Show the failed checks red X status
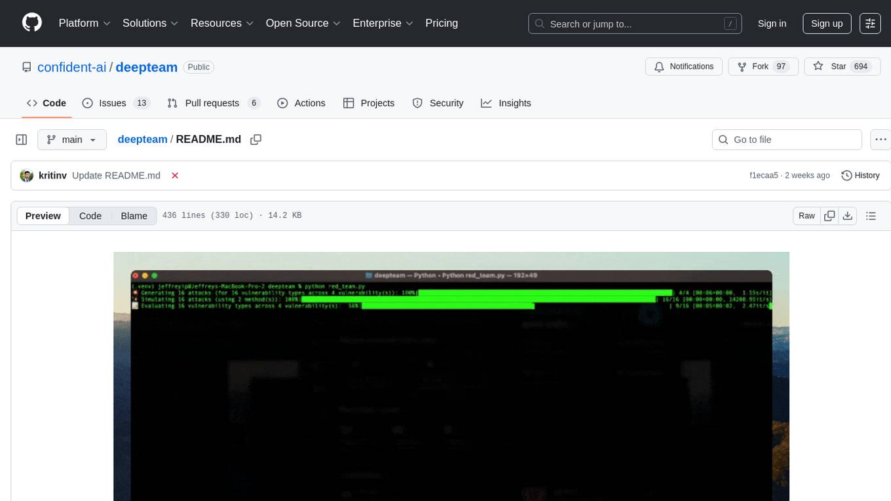Viewport: 891px width, 501px height. click(x=175, y=176)
